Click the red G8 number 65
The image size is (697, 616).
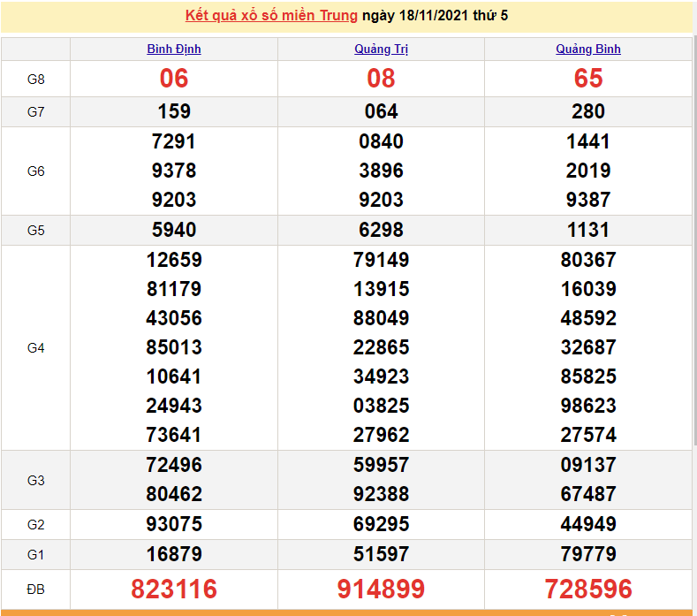pos(588,79)
